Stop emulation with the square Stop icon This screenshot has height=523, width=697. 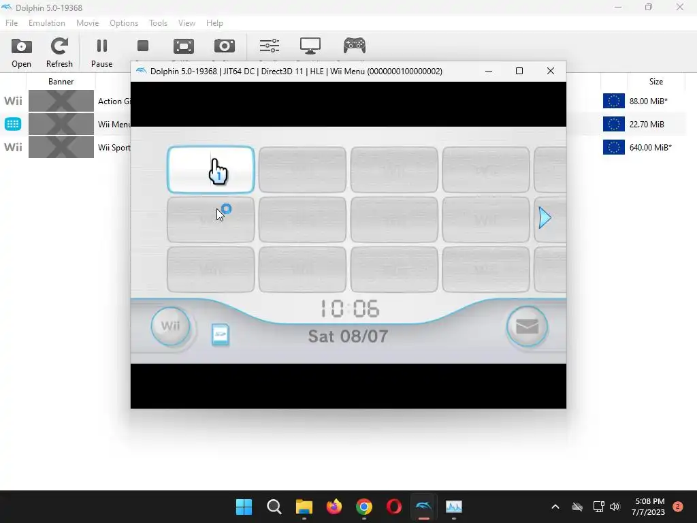143,46
